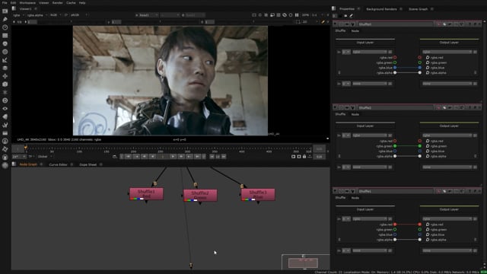Open the File menu
Viewport: 487px width, 274px height.
(5, 2)
